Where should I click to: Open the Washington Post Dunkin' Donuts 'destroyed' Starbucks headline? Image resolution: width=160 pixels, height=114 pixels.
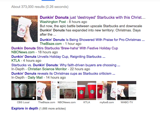point(93,17)
